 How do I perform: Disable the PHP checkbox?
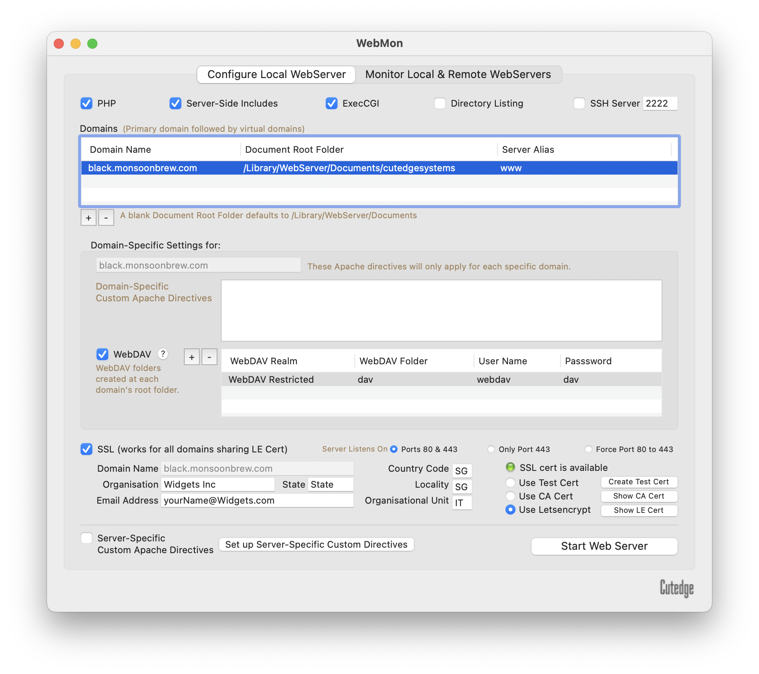point(86,103)
